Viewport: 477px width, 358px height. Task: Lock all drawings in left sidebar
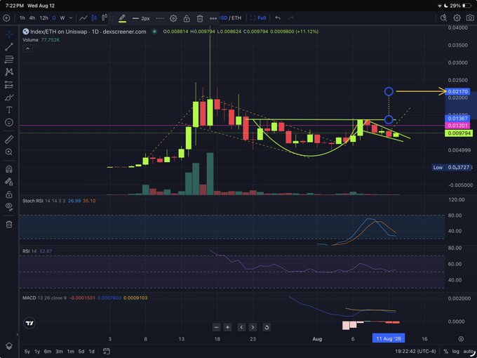pyautogui.click(x=9, y=194)
